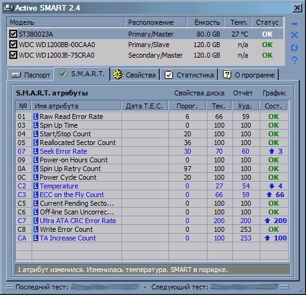Viewport: 306px width, 295px height.
Task: Select the Primary/Slave drive location
Action: point(149,45)
